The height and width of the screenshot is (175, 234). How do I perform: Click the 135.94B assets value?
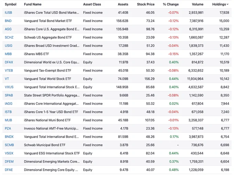pos(122,29)
